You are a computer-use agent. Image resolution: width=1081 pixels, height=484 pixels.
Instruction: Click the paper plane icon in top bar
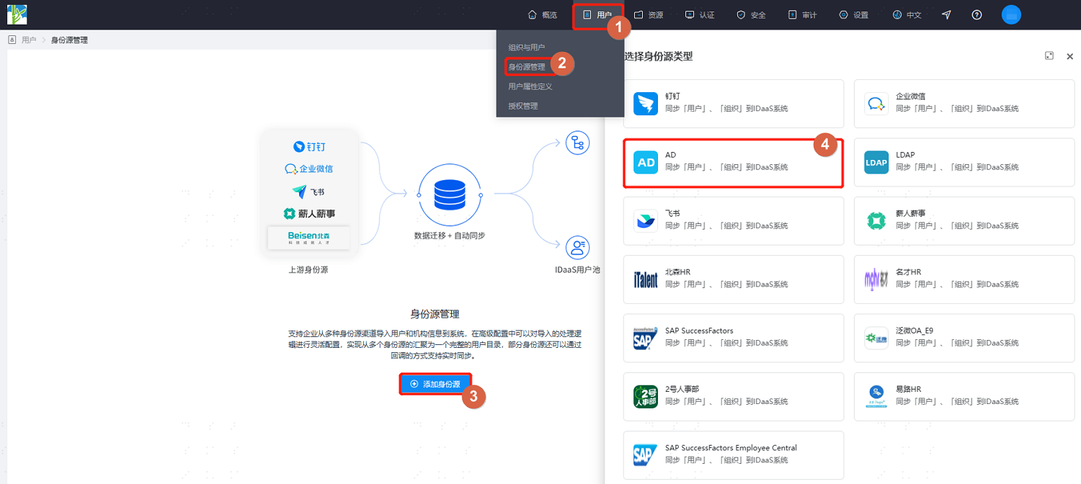click(946, 14)
